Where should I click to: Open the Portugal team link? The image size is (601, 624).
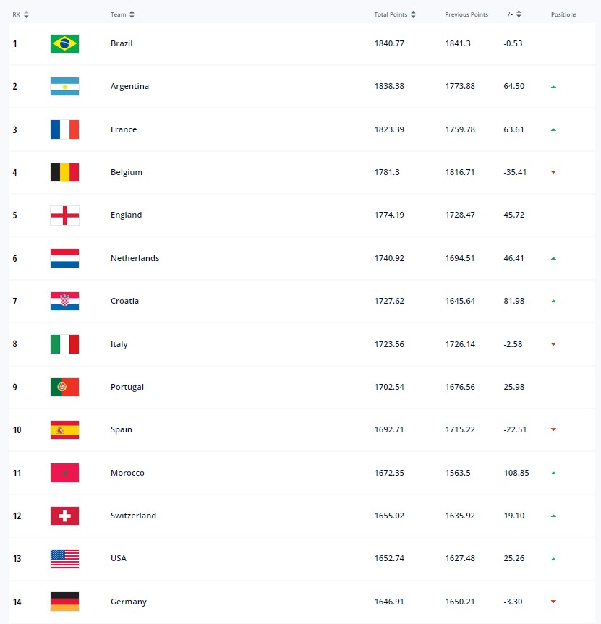127,387
